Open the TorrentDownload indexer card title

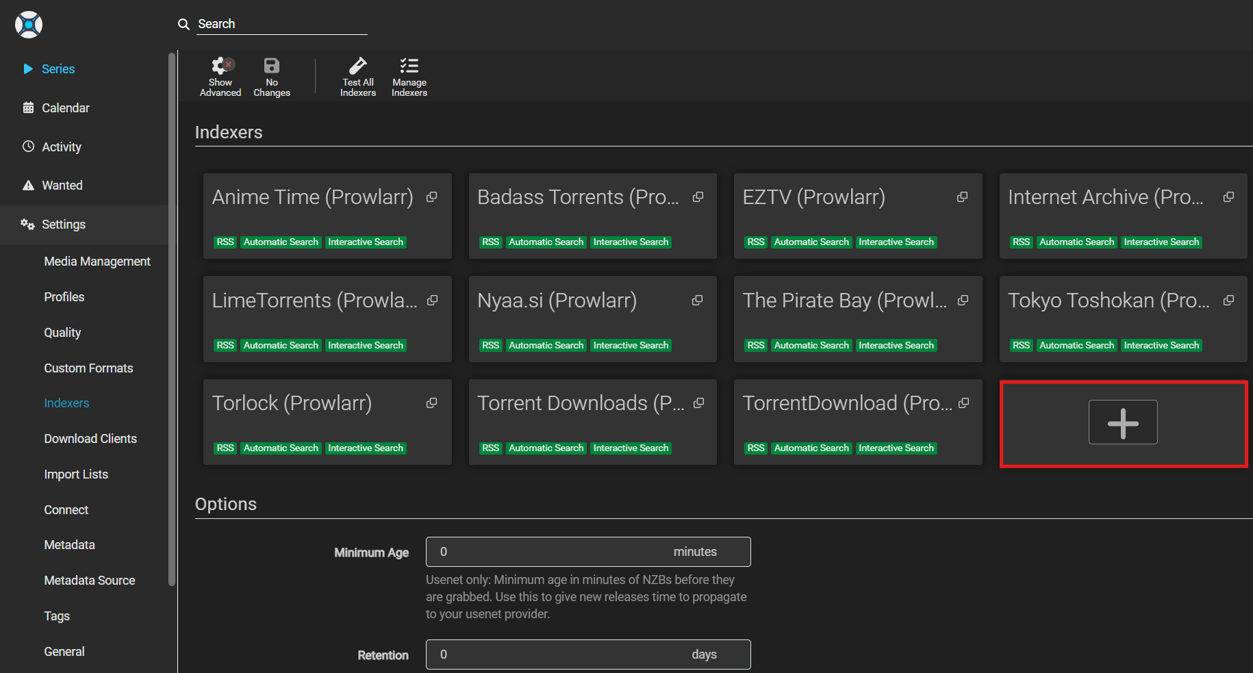[847, 403]
